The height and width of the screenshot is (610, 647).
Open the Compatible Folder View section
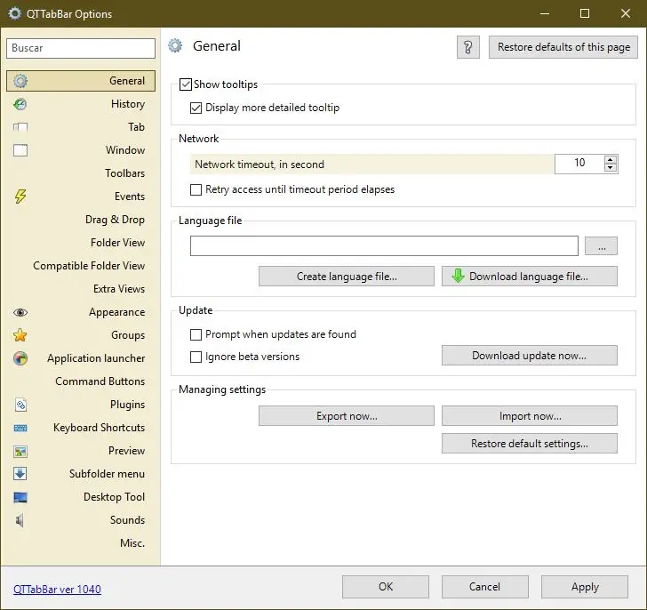[x=89, y=266]
